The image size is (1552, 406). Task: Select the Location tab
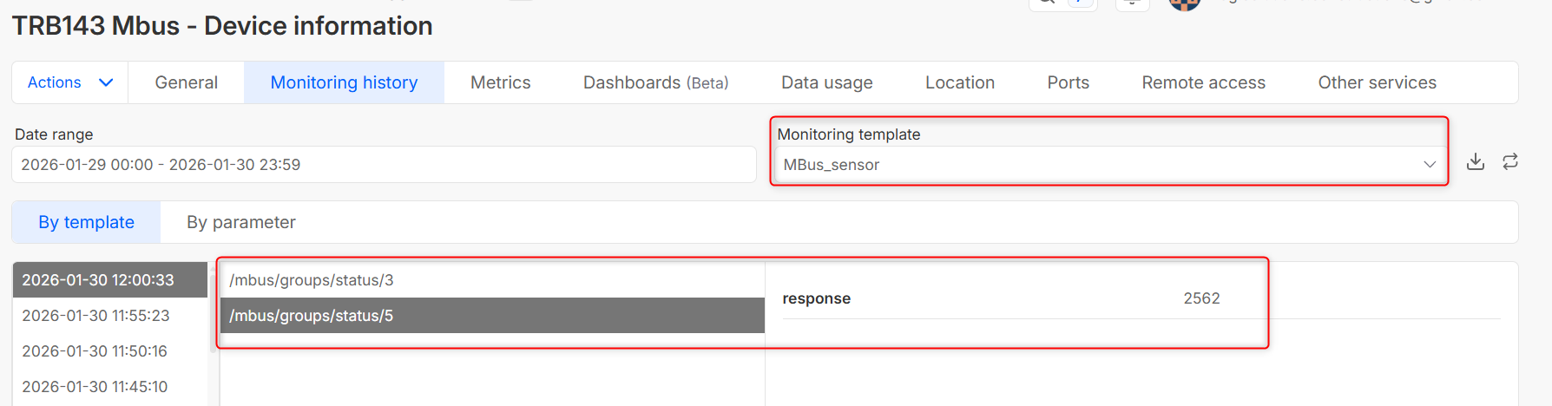point(959,82)
